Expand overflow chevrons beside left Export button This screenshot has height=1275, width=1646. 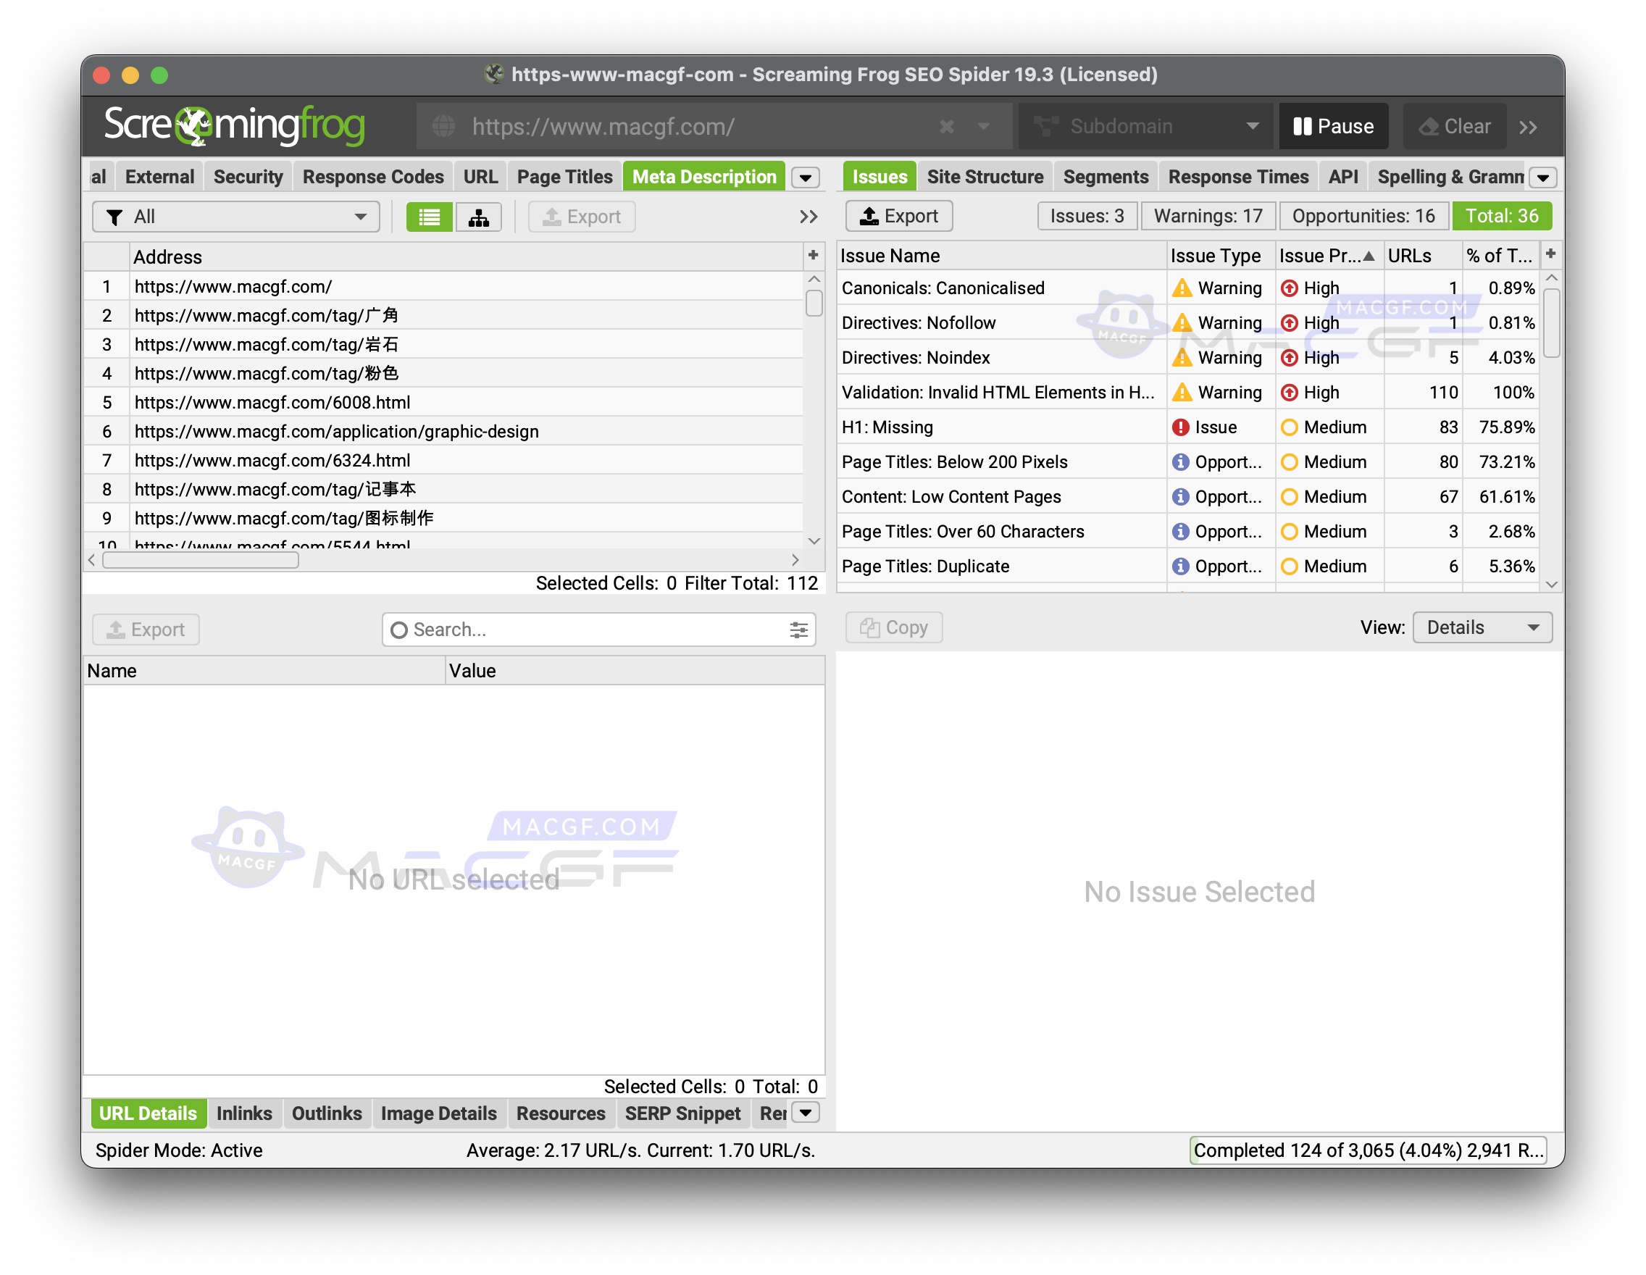click(x=808, y=217)
